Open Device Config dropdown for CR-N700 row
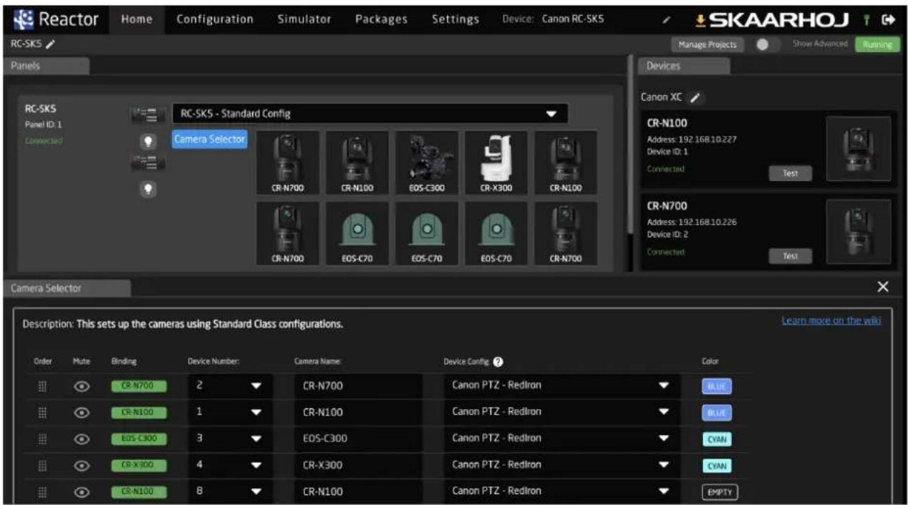 coord(561,386)
